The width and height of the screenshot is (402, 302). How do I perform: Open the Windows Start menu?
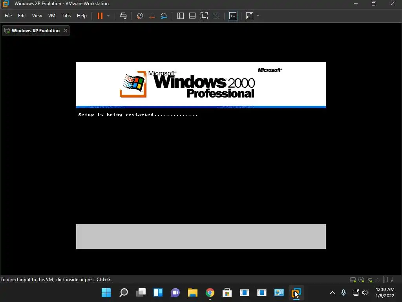click(106, 293)
